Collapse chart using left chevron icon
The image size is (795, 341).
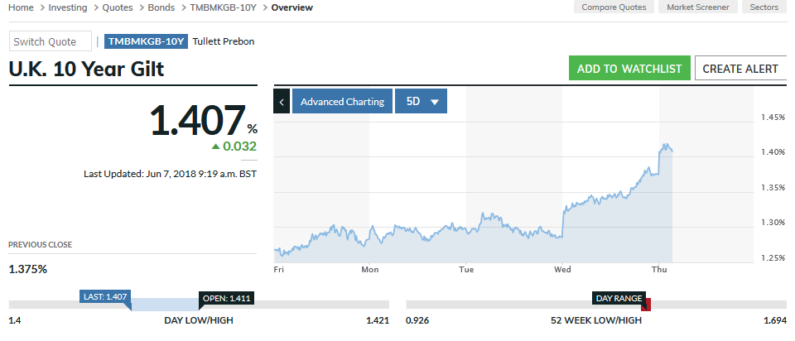click(x=282, y=102)
